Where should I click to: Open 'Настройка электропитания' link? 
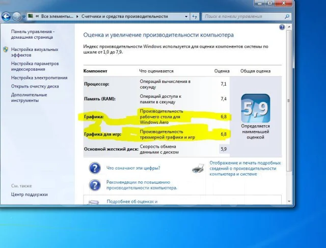click(39, 78)
